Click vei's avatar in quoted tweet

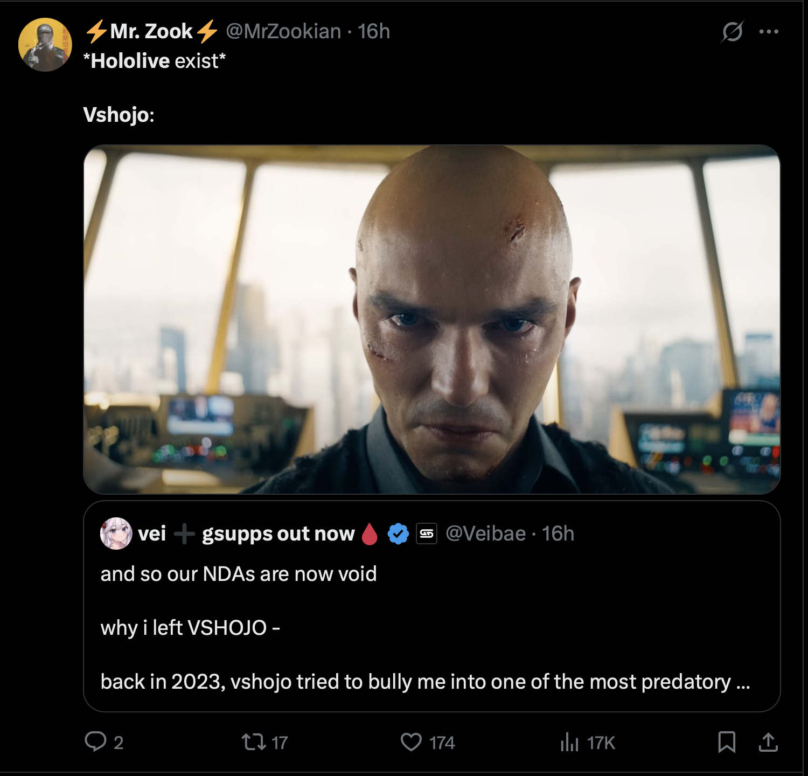tap(116, 533)
